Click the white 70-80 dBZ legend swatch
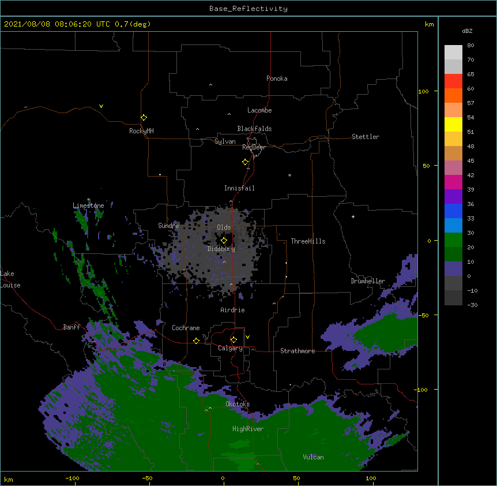 pyautogui.click(x=453, y=53)
